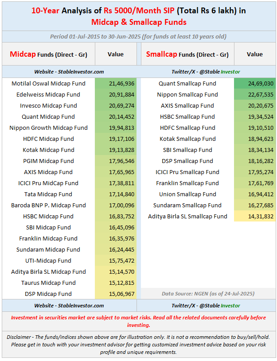Click ICICI Pru MidCap Fund
Image resolution: width=277 pixels, height=361 pixels.
48,183
